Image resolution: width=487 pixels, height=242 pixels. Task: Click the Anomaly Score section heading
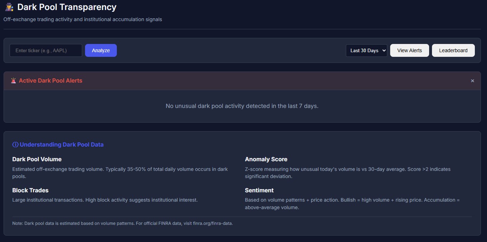(x=266, y=159)
